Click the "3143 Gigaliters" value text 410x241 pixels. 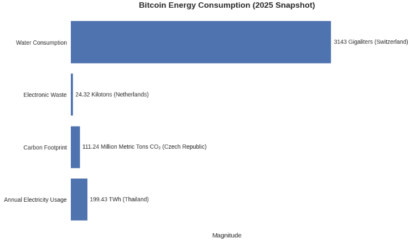click(353, 42)
